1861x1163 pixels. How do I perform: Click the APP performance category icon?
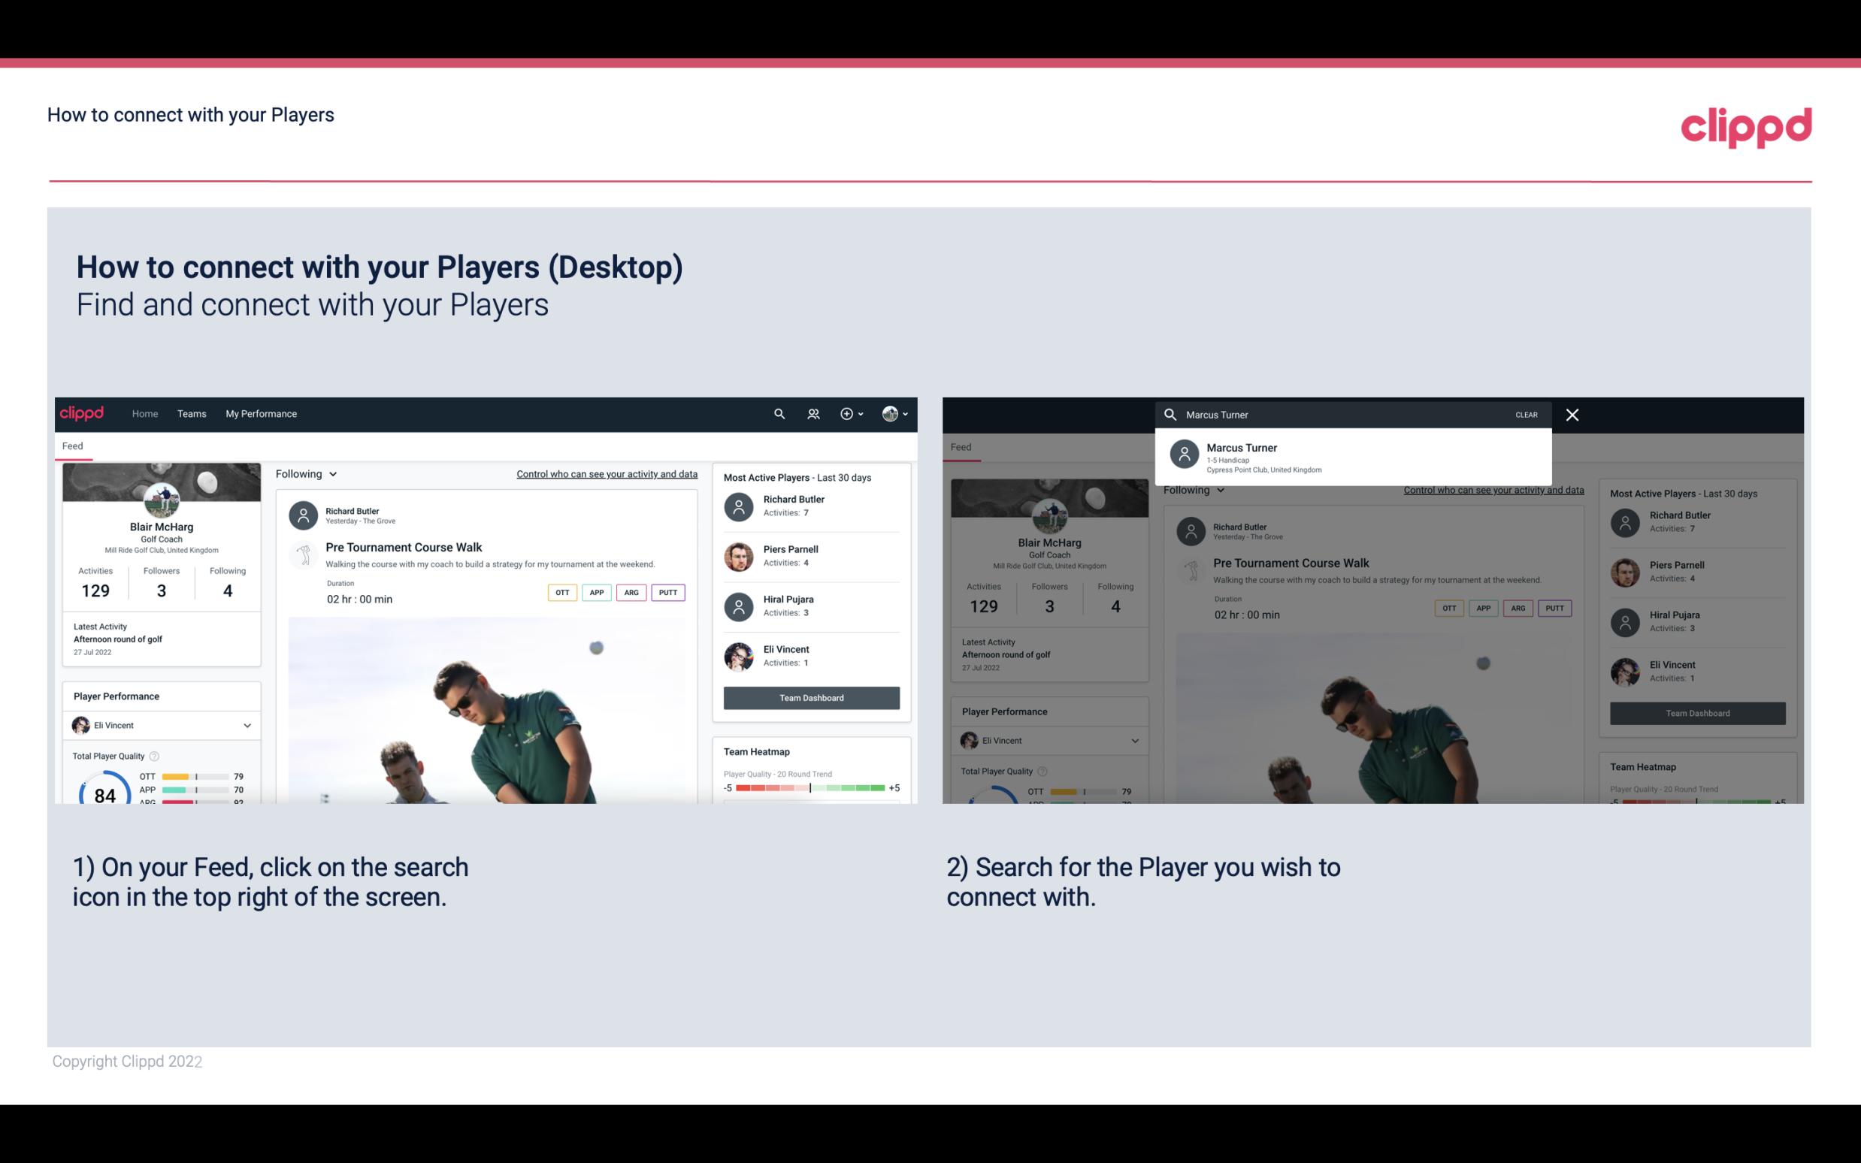point(598,592)
